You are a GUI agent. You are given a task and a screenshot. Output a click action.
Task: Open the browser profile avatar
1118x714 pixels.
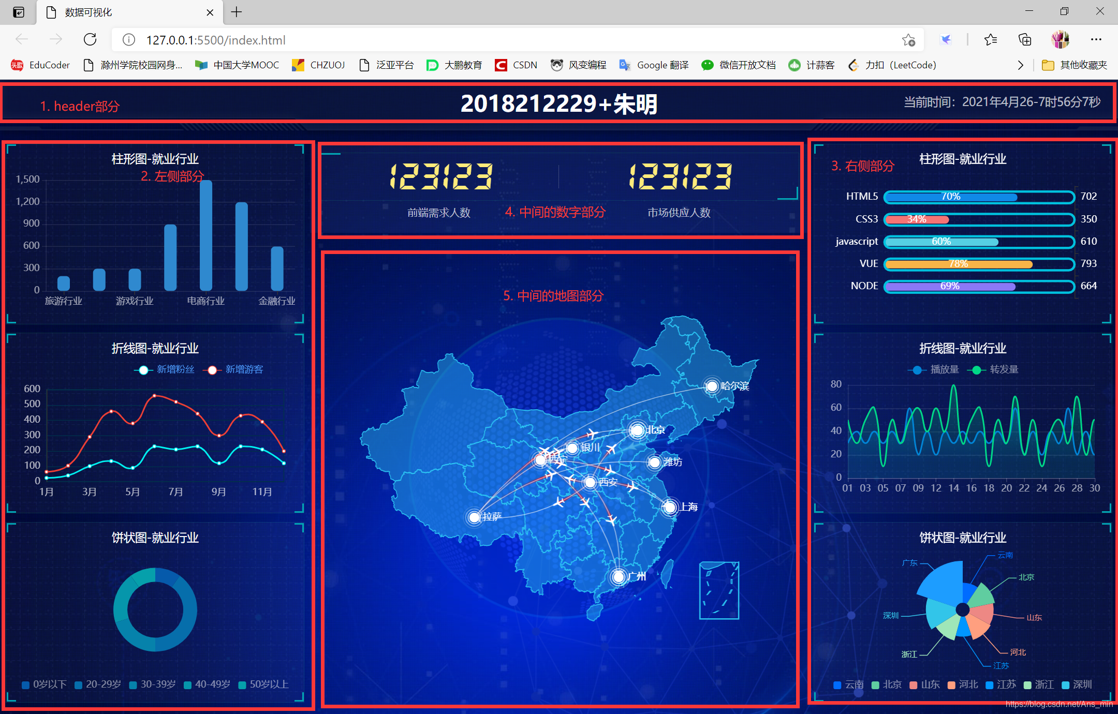click(x=1060, y=39)
